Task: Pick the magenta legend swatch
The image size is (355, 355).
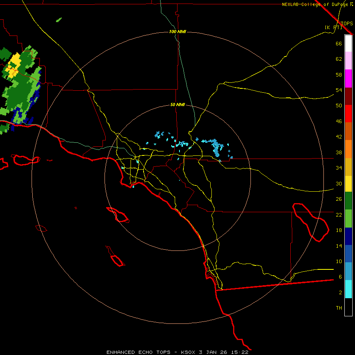Action: [348, 78]
